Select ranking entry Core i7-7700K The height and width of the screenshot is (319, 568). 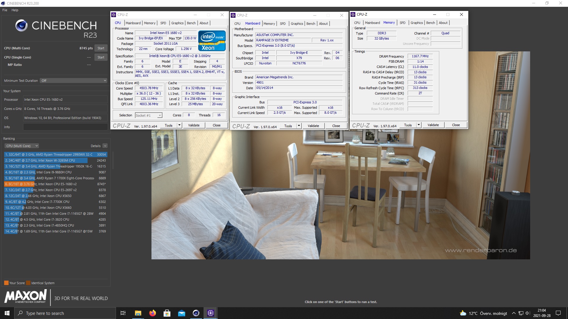tap(56, 202)
